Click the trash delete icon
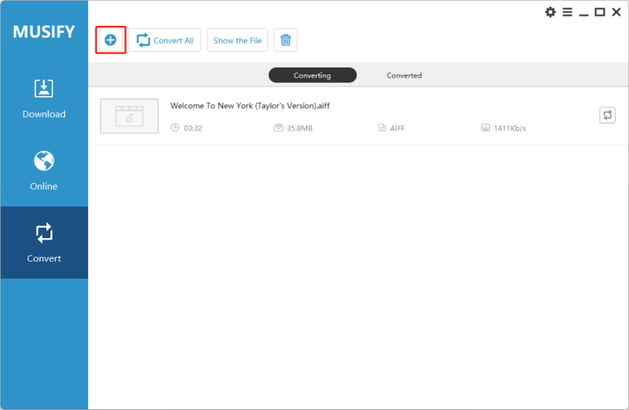This screenshot has height=410, width=629. pyautogui.click(x=285, y=40)
